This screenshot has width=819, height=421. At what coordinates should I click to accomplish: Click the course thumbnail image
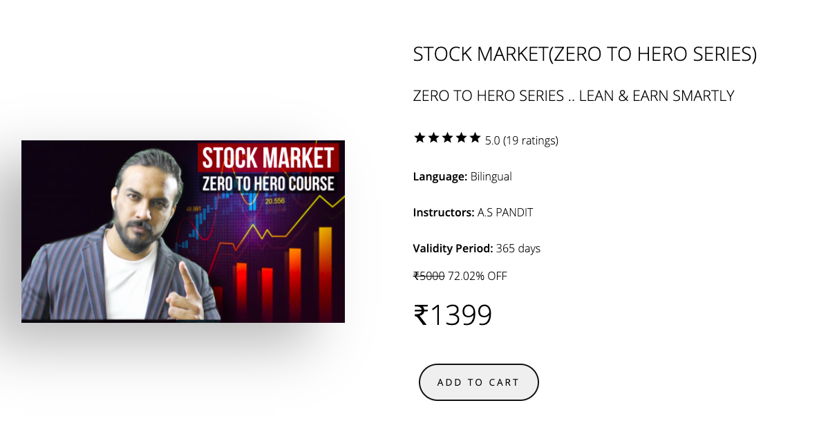183,231
